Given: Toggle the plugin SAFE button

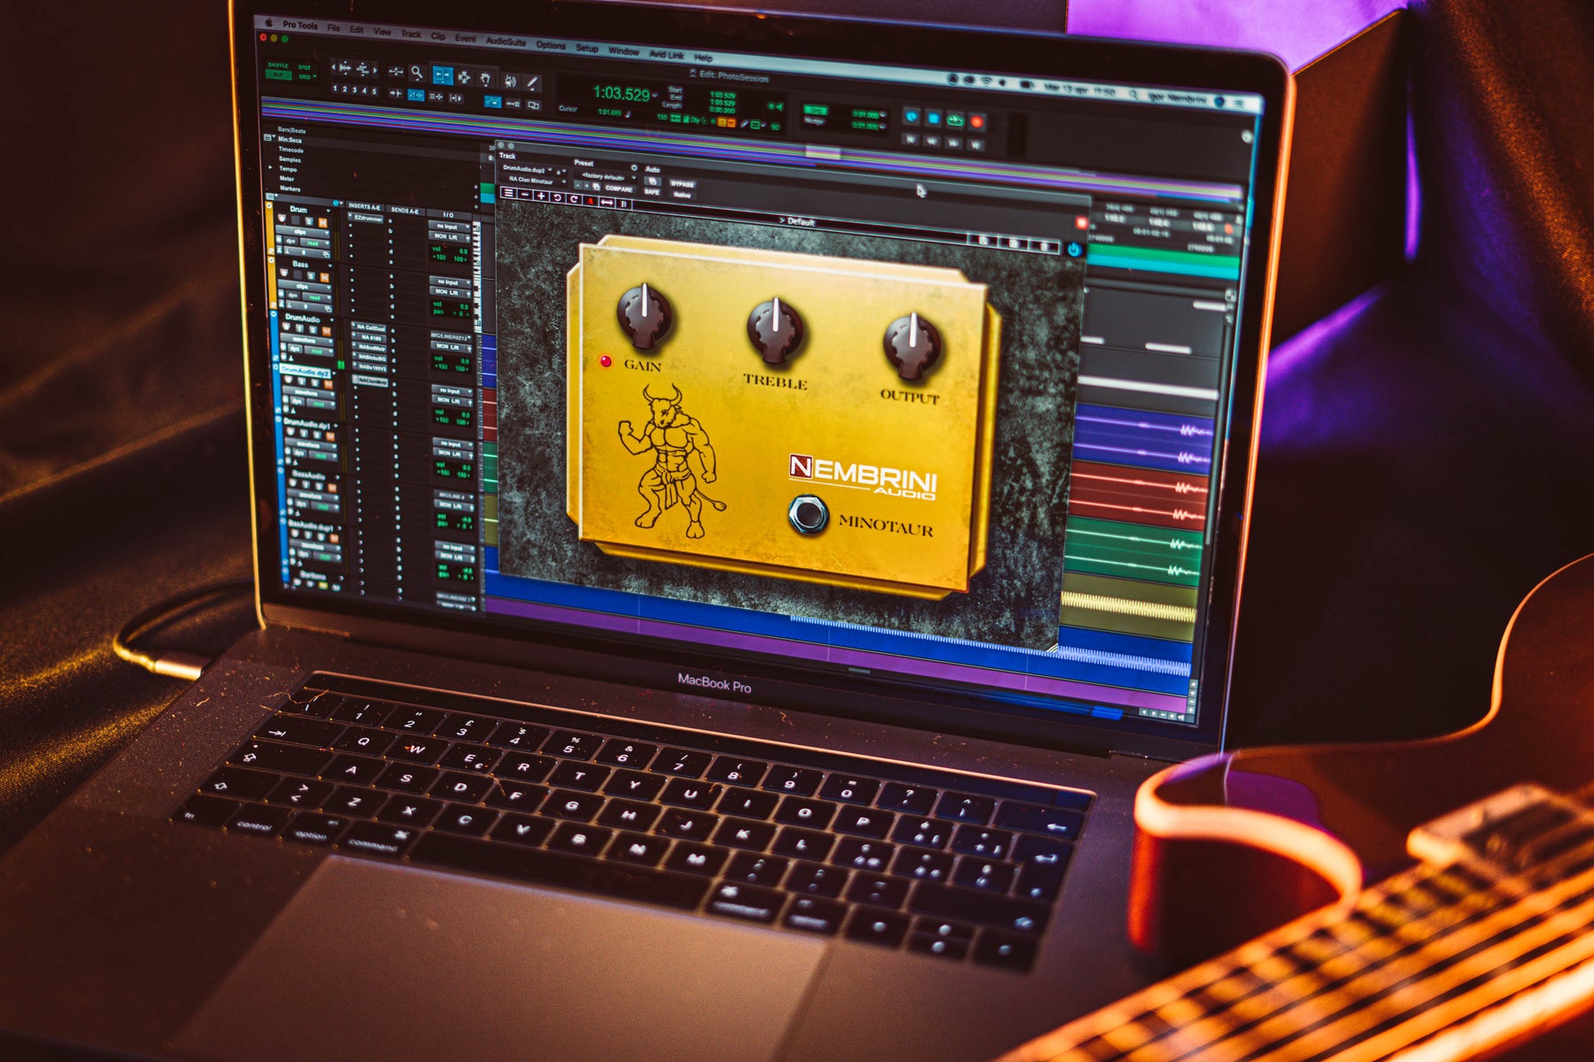Looking at the screenshot, I should pyautogui.click(x=652, y=191).
